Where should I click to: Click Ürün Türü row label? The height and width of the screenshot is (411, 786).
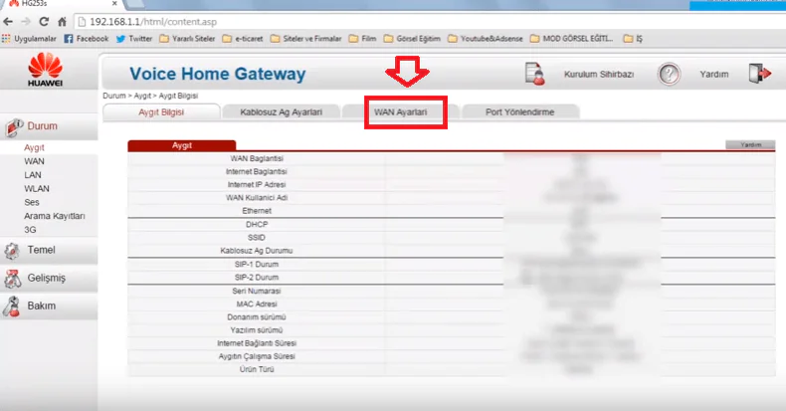click(257, 369)
